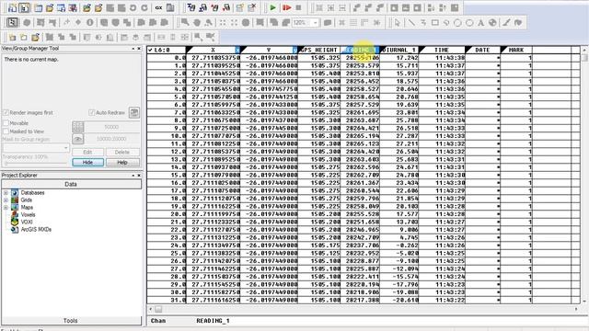The image size is (589, 331).
Task: Click the Undo curved arrow icon
Action: tap(133, 7)
